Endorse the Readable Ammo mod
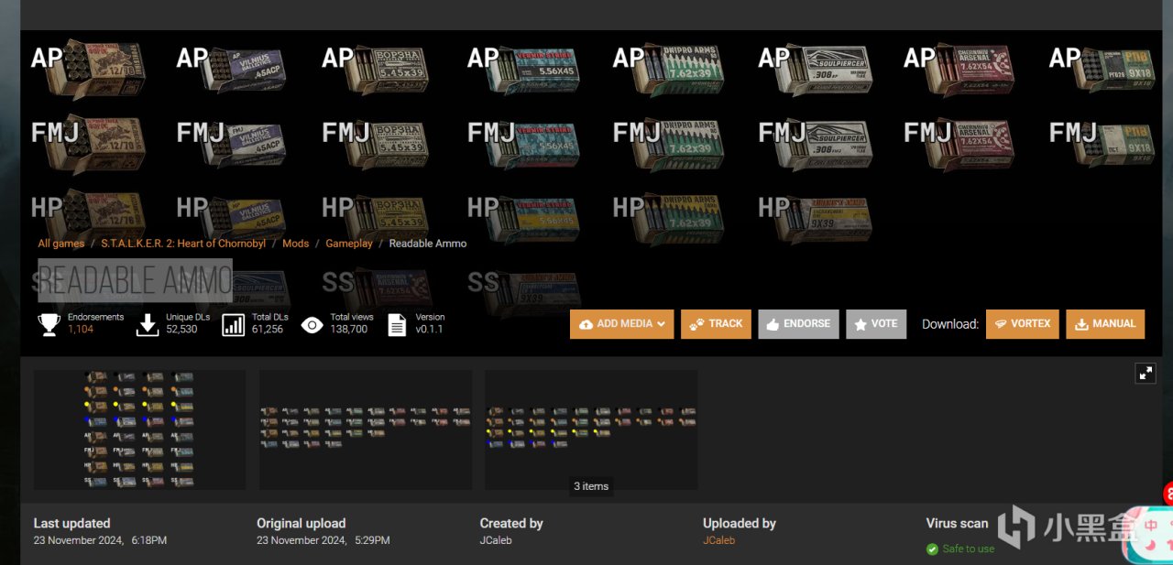The height and width of the screenshot is (565, 1173). point(798,324)
